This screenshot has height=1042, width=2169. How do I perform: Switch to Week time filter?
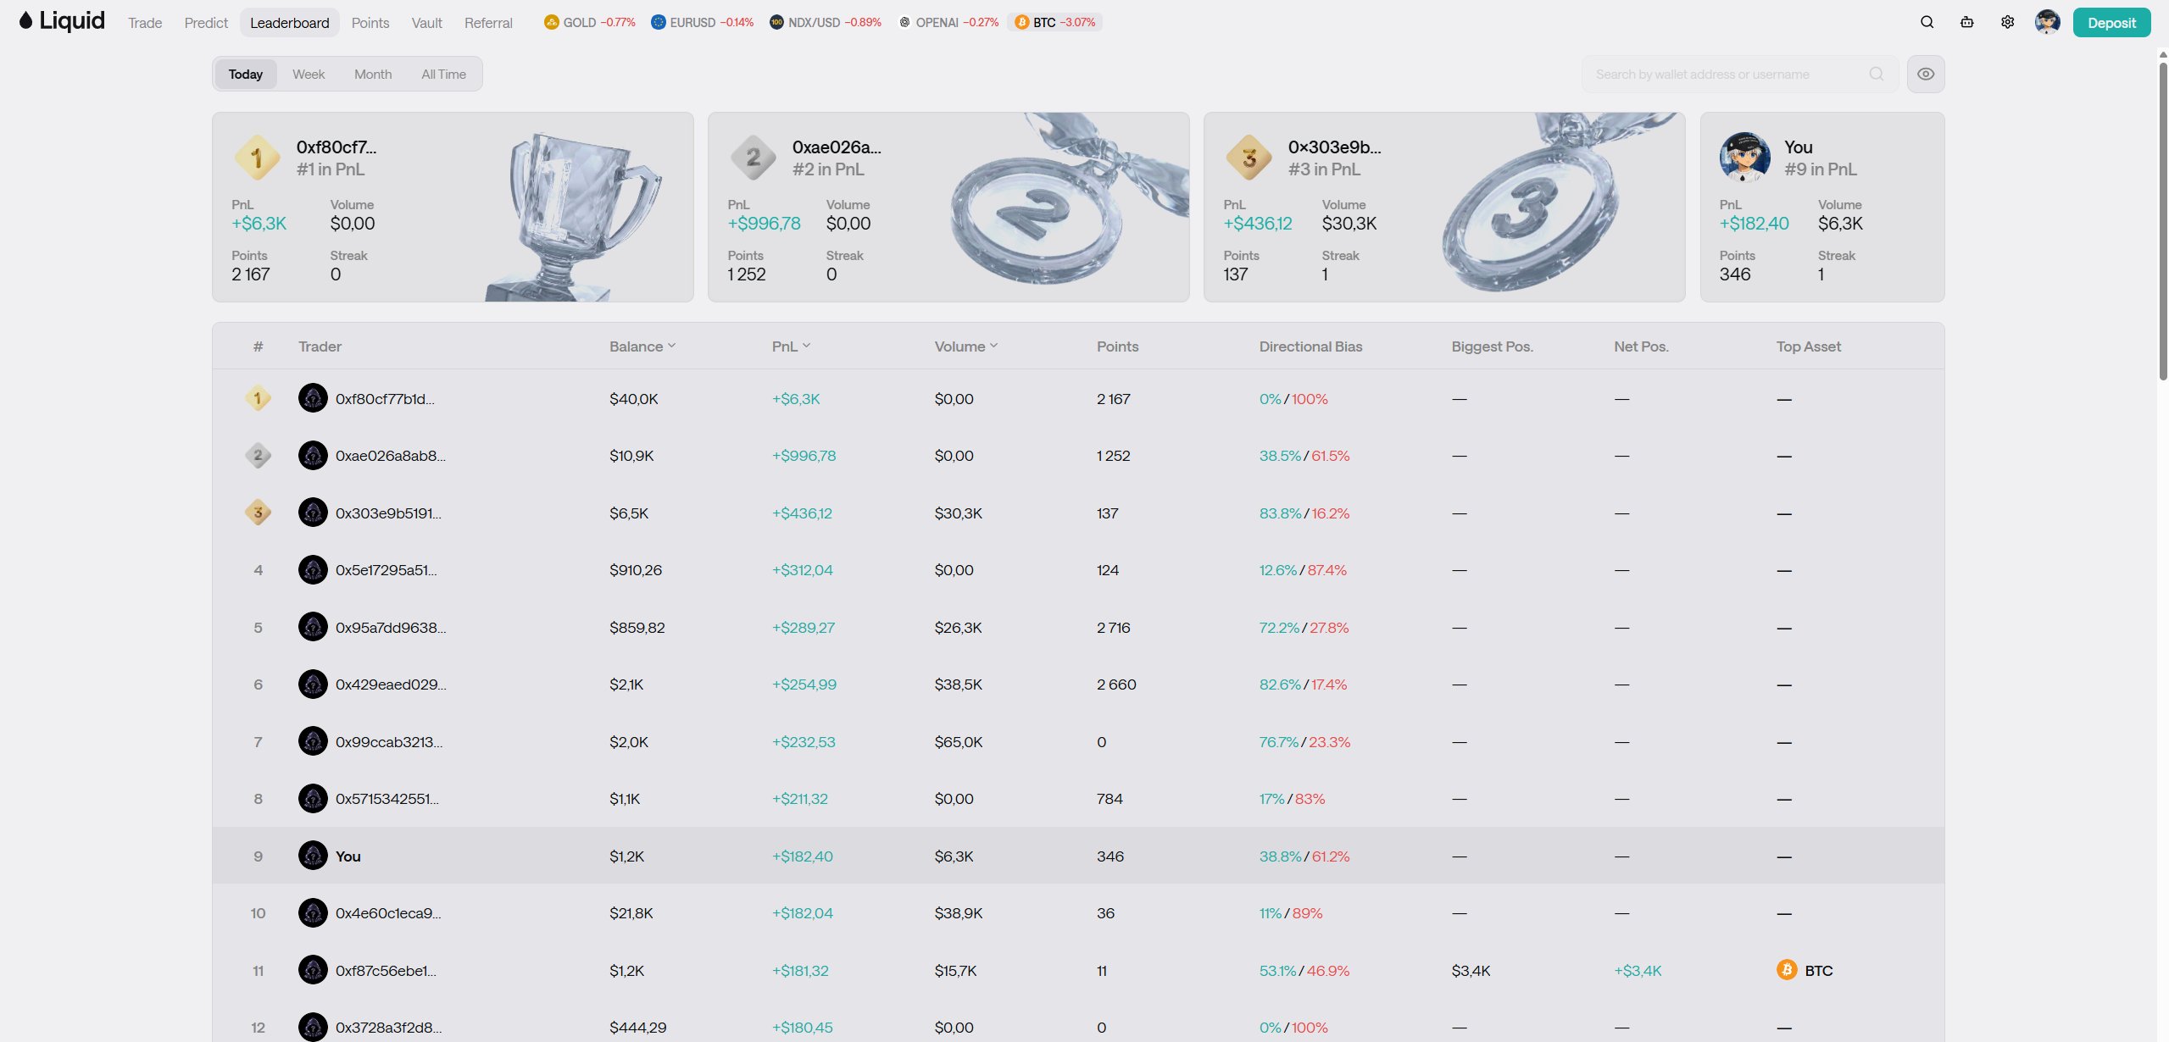coord(309,74)
